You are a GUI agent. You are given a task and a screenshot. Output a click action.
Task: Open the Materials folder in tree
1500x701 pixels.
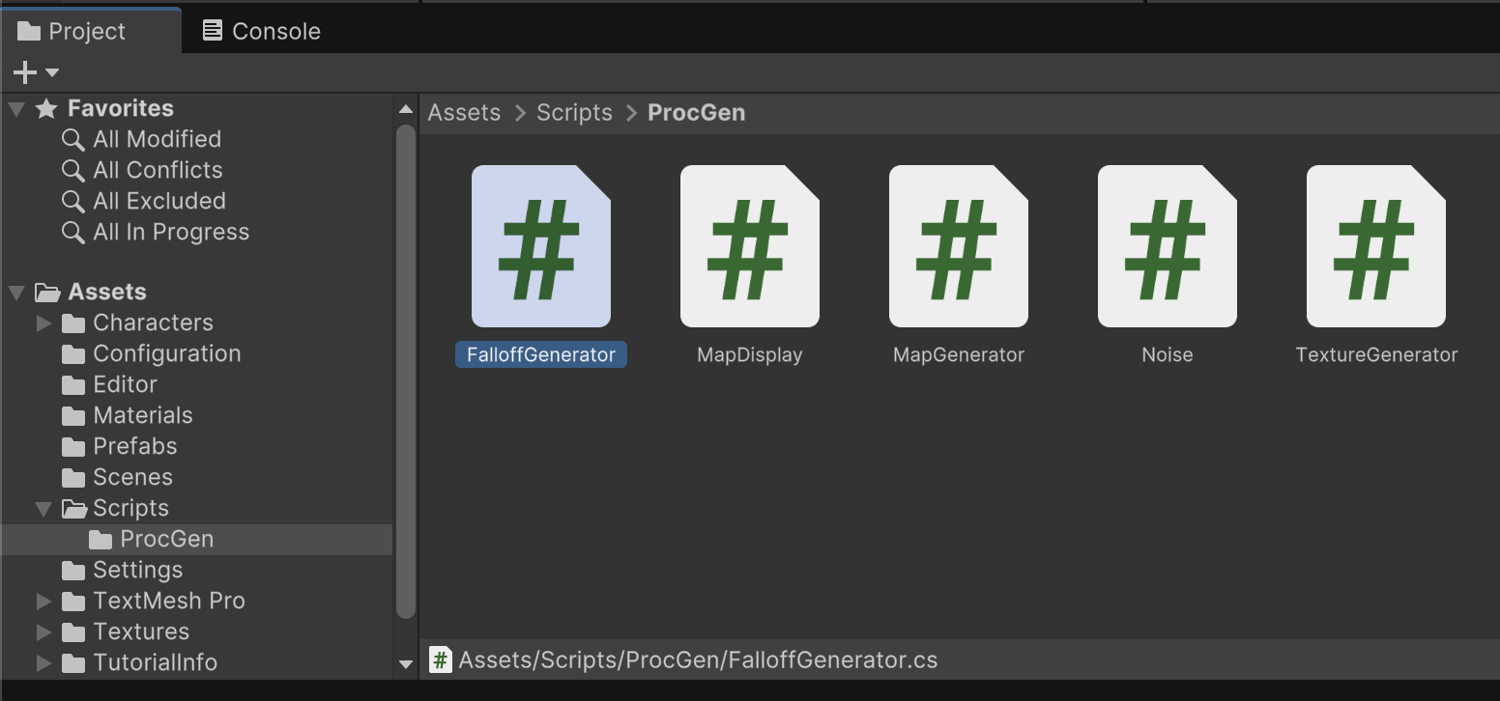pyautogui.click(x=142, y=415)
